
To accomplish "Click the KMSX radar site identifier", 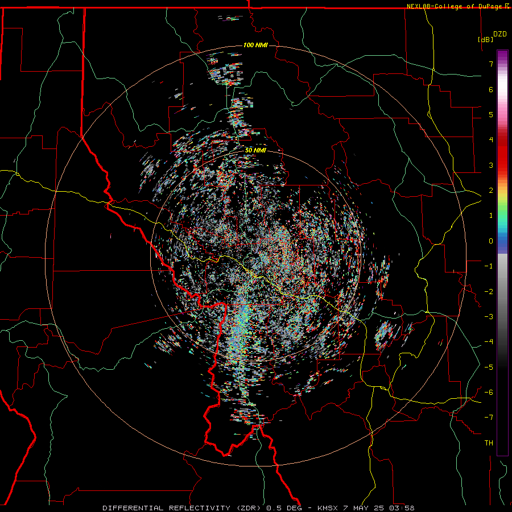I will pyautogui.click(x=328, y=508).
